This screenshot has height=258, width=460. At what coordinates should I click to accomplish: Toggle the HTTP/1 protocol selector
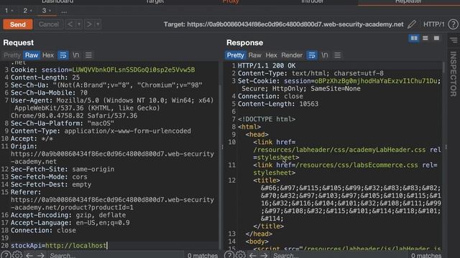coord(433,24)
